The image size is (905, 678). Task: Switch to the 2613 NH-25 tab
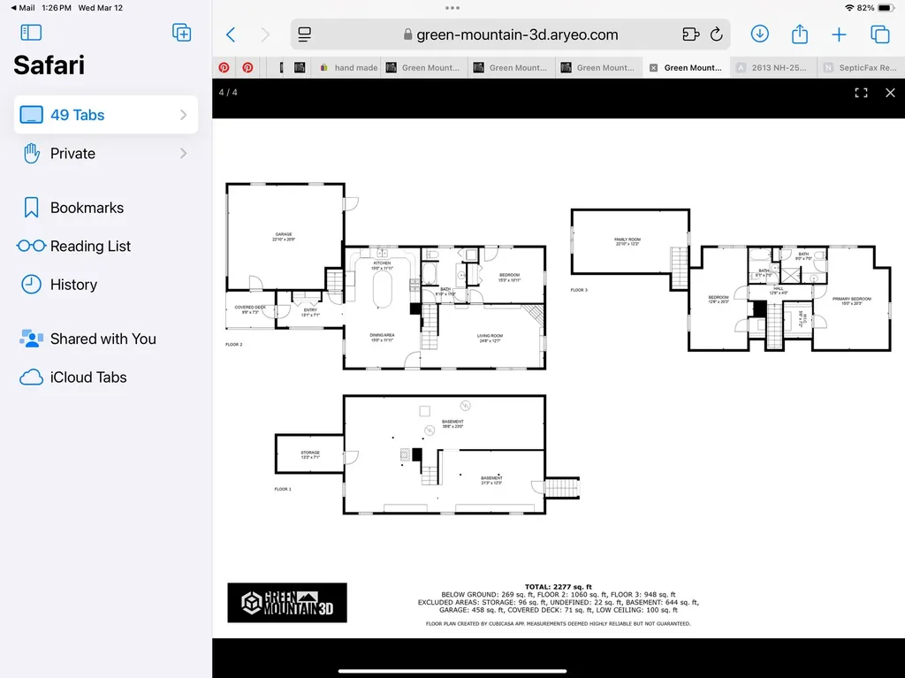pos(774,67)
